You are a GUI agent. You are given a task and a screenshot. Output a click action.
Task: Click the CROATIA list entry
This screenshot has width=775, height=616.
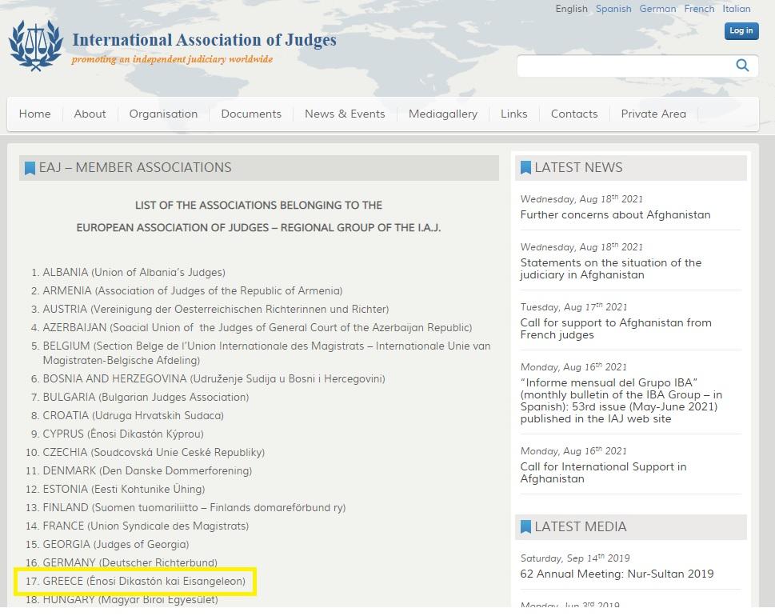click(133, 415)
